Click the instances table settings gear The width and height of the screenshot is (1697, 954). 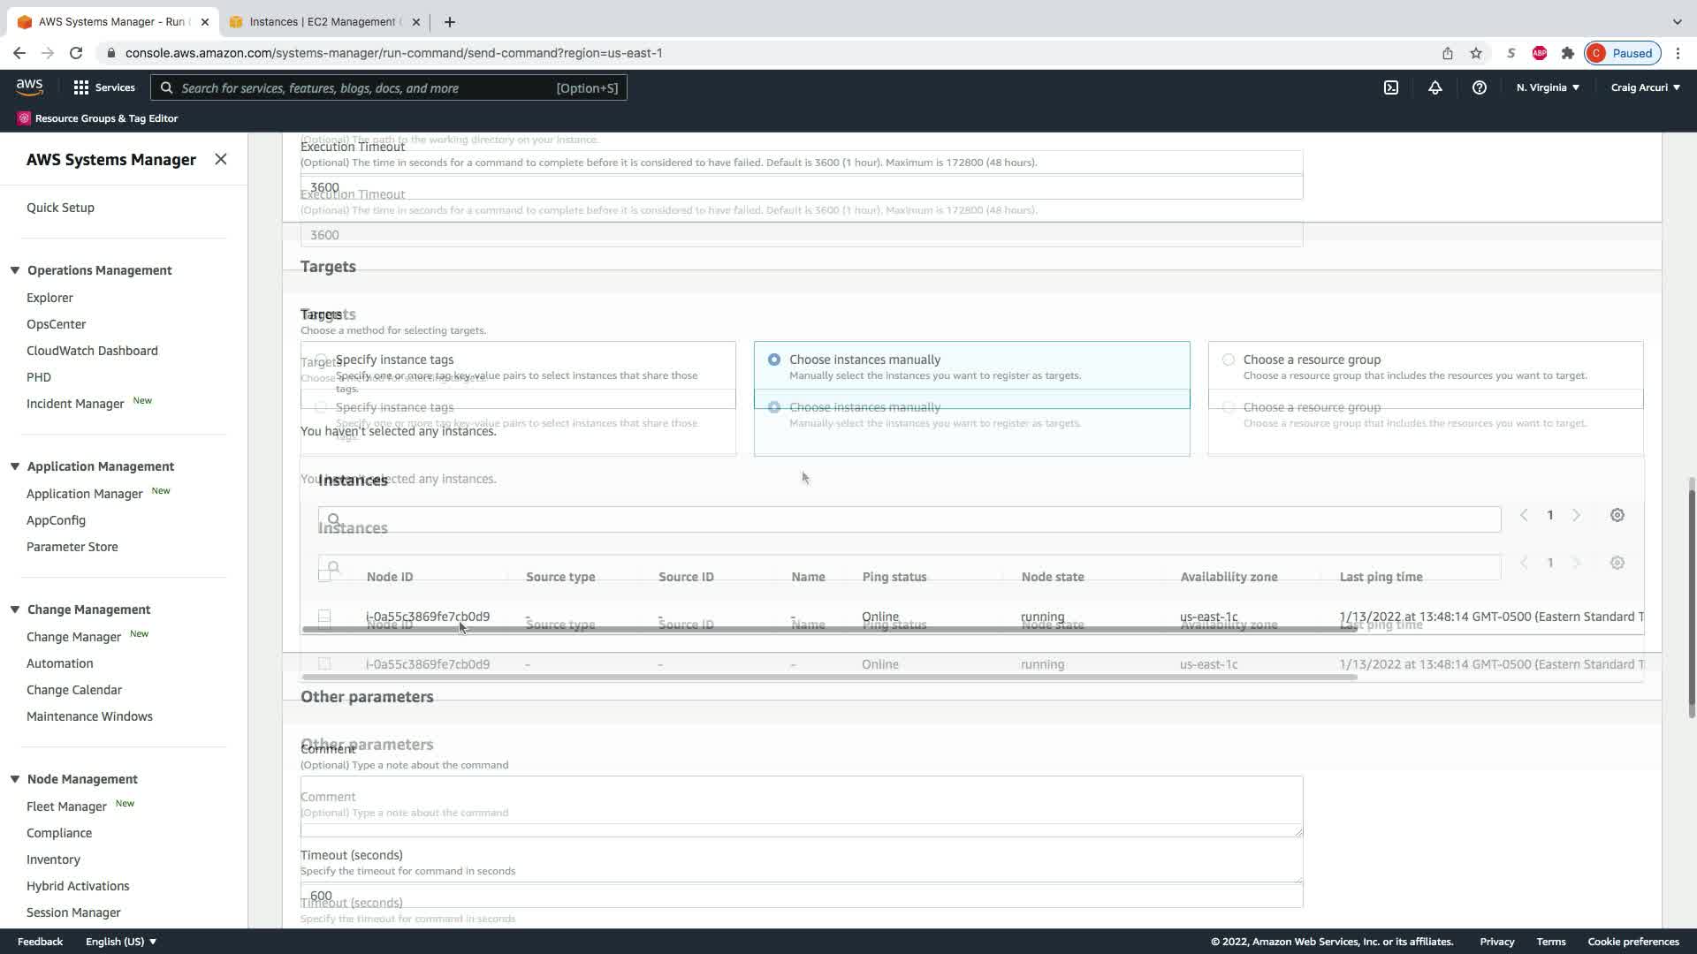(x=1617, y=515)
